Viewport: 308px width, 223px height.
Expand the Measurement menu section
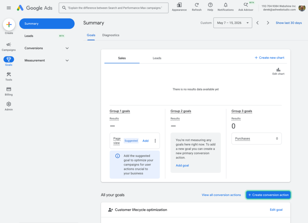[47, 60]
